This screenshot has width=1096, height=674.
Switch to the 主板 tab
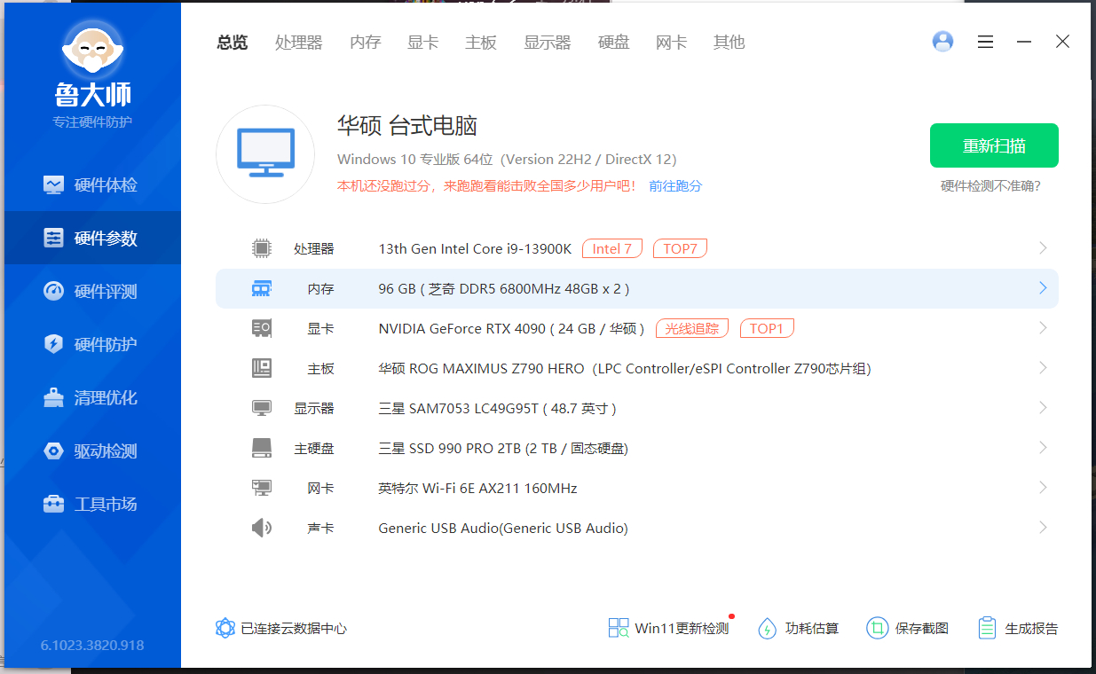[481, 43]
